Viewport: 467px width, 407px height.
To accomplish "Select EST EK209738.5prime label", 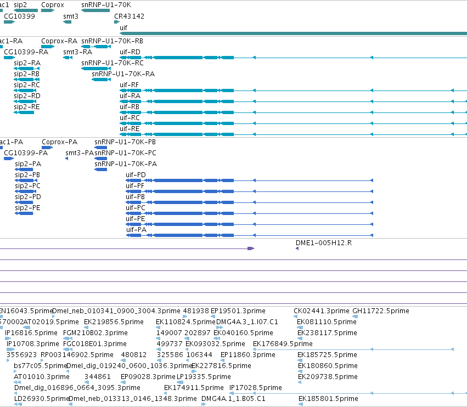I will pos(328,377).
